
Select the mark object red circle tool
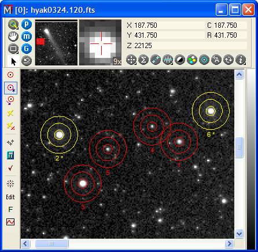[x=10, y=75]
